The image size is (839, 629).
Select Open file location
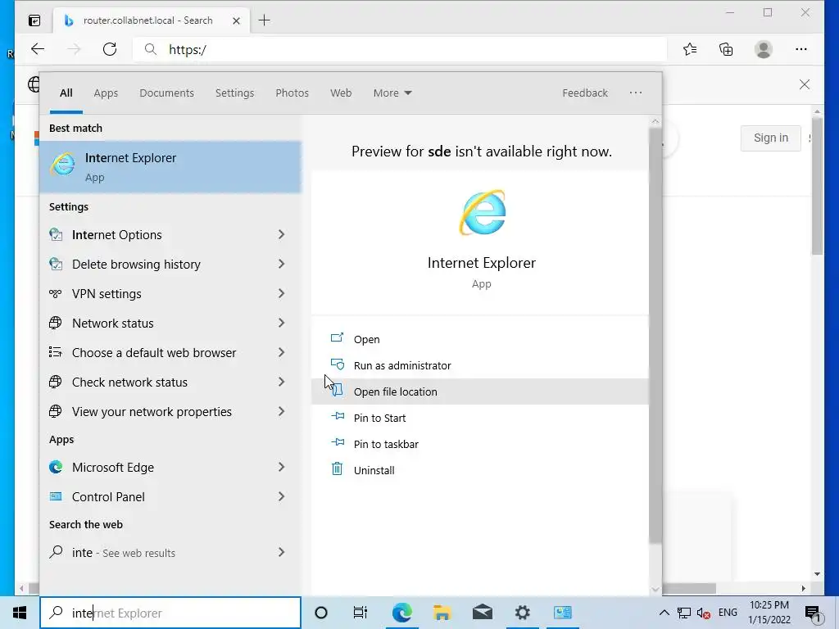480,391
